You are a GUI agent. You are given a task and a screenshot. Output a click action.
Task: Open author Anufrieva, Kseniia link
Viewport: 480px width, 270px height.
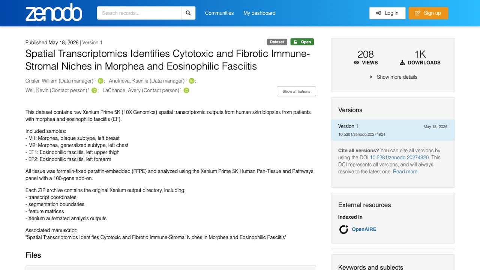147,81
